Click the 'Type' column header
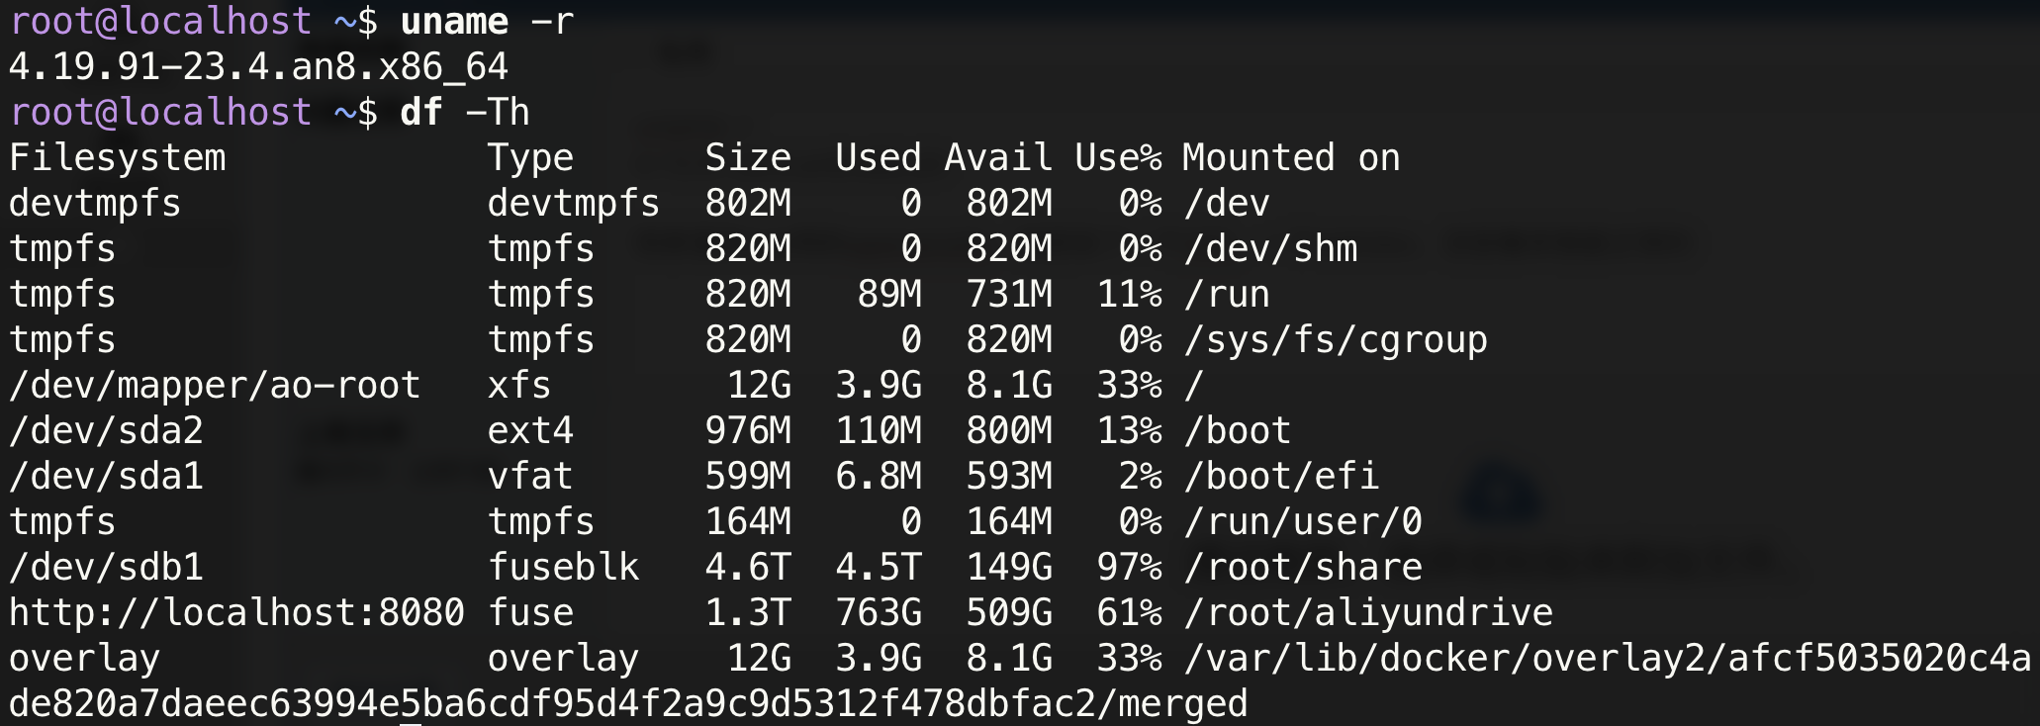The width and height of the screenshot is (2040, 726). pyautogui.click(x=530, y=157)
